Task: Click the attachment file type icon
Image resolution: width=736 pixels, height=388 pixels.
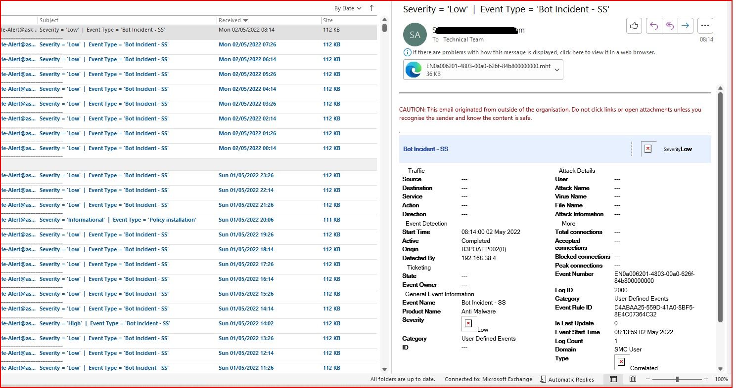Action: click(414, 69)
